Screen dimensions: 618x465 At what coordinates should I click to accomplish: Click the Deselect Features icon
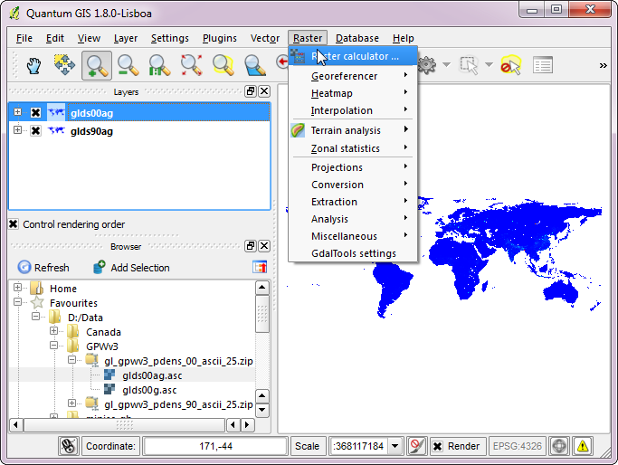pos(511,65)
